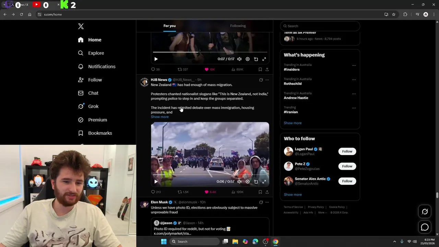The height and width of the screenshot is (247, 439).
Task: Toggle picture-in-picture on protest video
Action: point(256,181)
